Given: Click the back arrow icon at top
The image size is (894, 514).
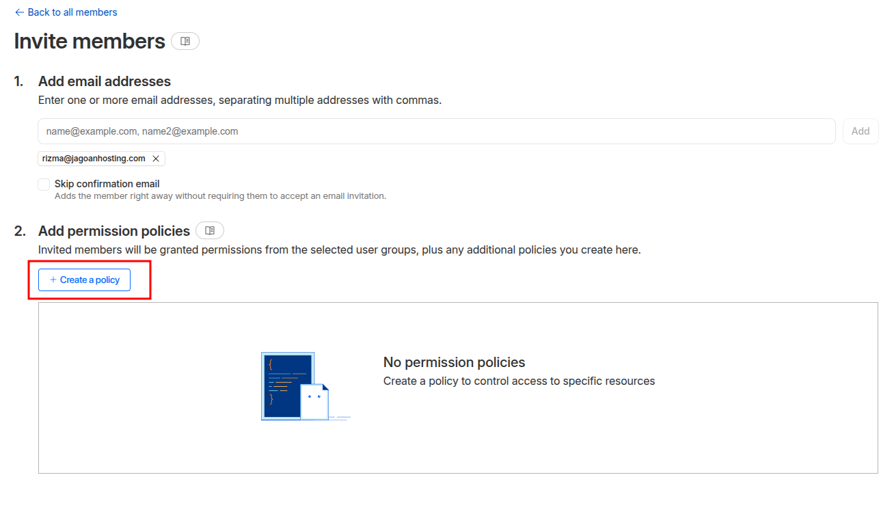Looking at the screenshot, I should pyautogui.click(x=19, y=12).
